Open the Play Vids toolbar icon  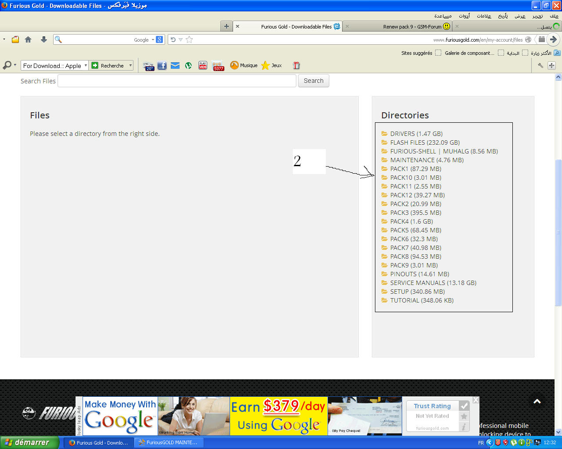click(203, 65)
